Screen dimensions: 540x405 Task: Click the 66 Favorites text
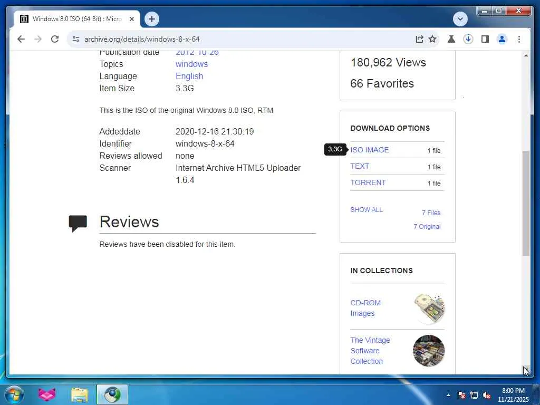point(382,83)
